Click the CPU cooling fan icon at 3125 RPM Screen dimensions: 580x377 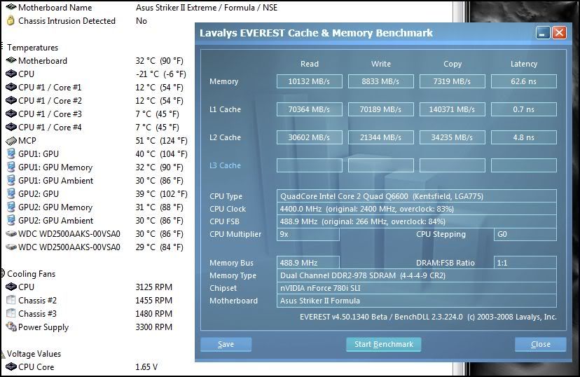click(11, 287)
